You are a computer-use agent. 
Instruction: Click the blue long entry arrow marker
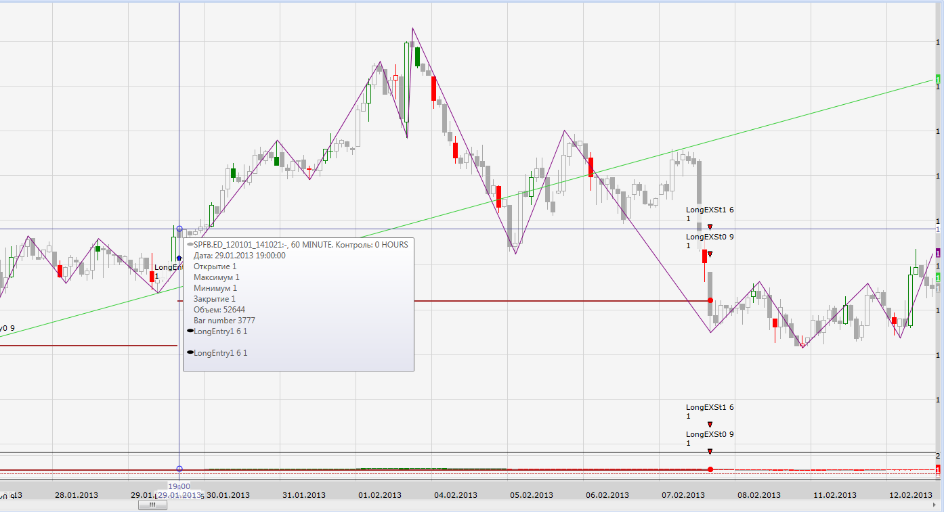179,258
